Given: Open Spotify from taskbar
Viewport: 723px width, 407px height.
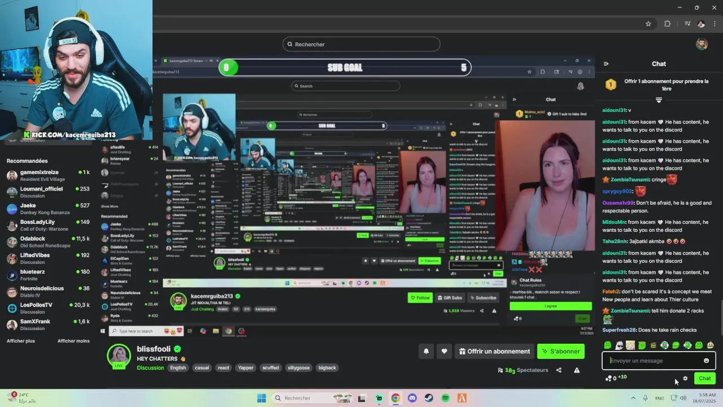Looking at the screenshot, I should coord(445,398).
